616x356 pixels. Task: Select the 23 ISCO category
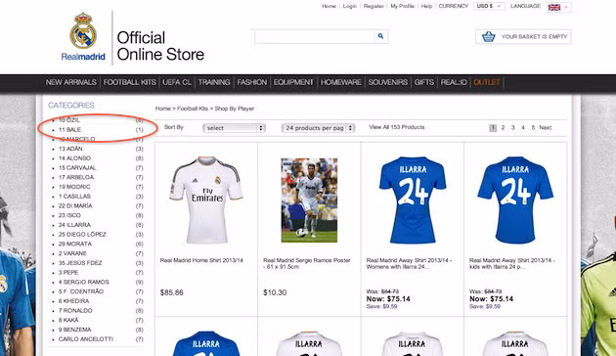pyautogui.click(x=69, y=215)
